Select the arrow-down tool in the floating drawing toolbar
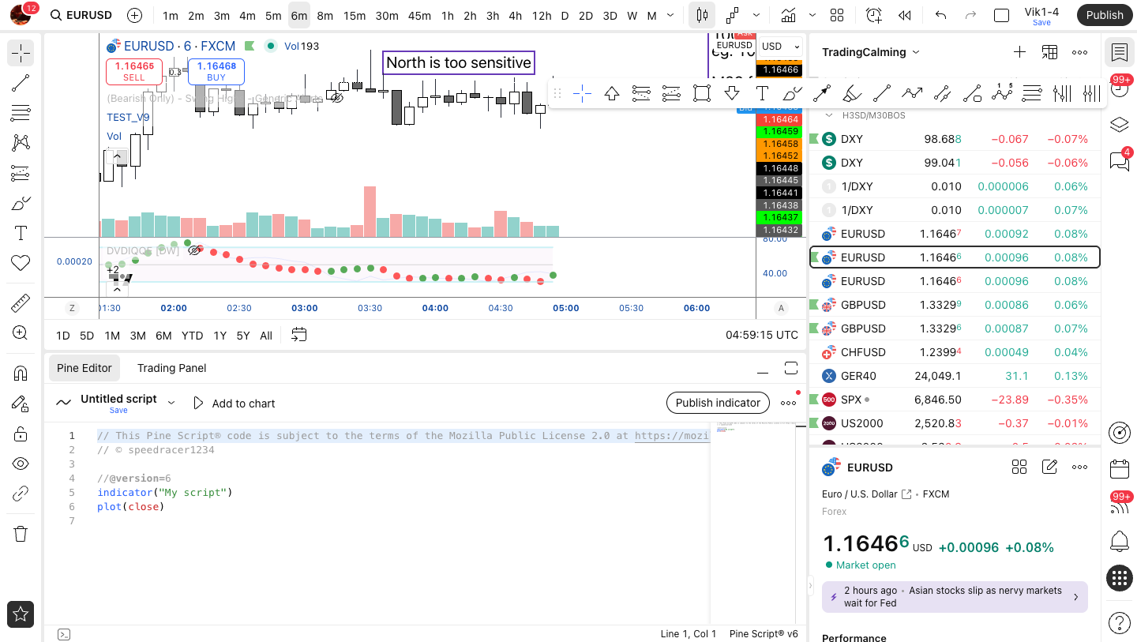Screen dimensions: 1137x642 tap(732, 94)
